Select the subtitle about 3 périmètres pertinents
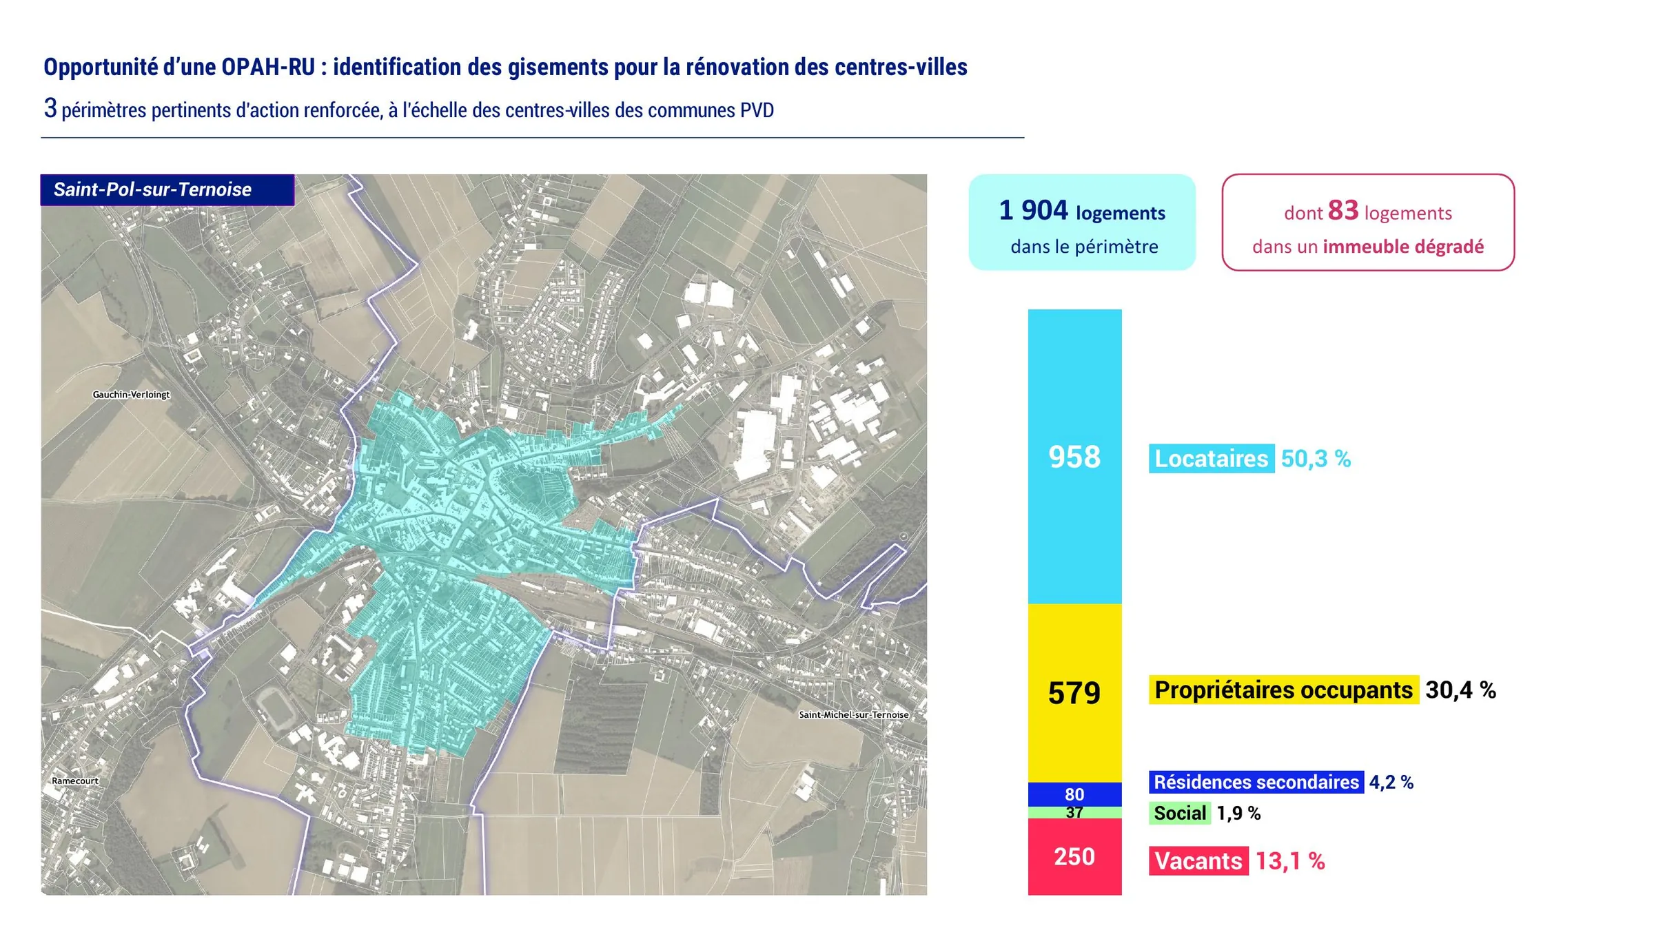The height and width of the screenshot is (930, 1654). pos(409,109)
